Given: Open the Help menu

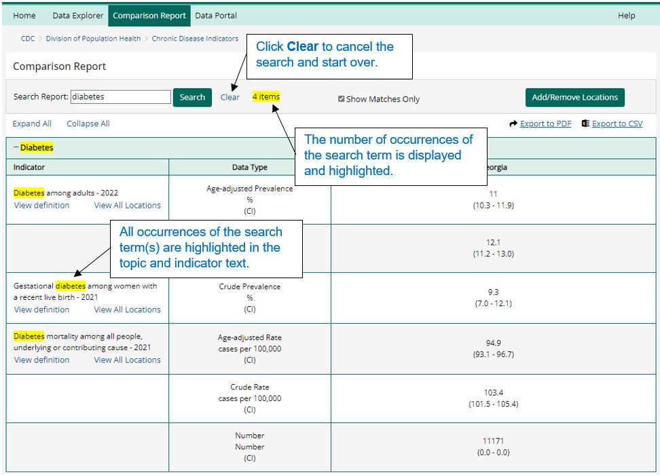Looking at the screenshot, I should pos(627,14).
